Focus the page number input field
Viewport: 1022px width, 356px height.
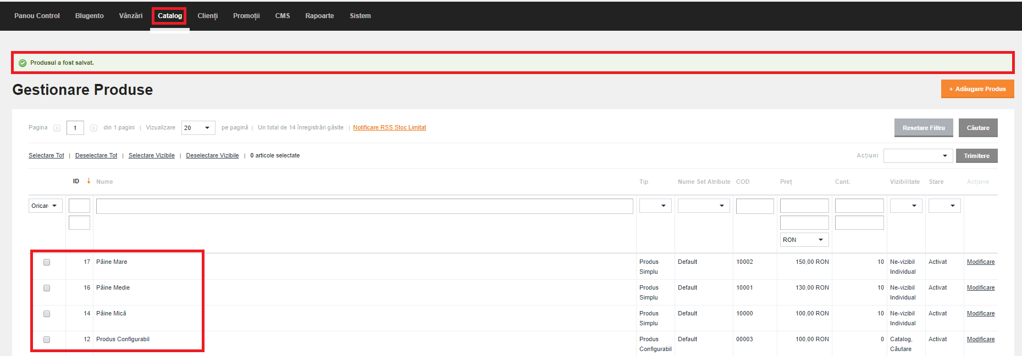(x=75, y=128)
